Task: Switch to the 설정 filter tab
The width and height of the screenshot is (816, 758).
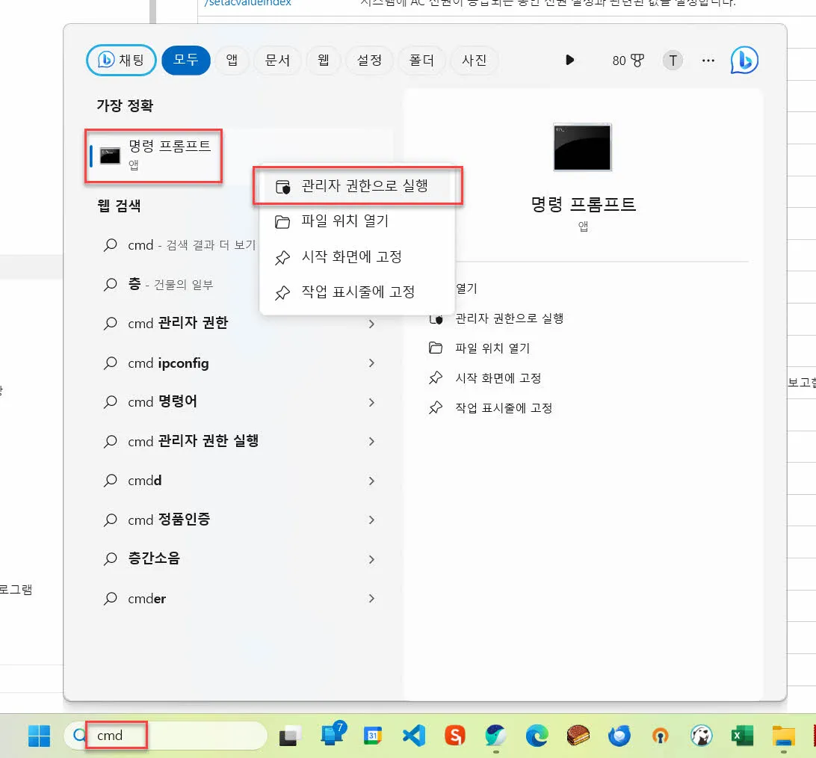Action: 369,61
